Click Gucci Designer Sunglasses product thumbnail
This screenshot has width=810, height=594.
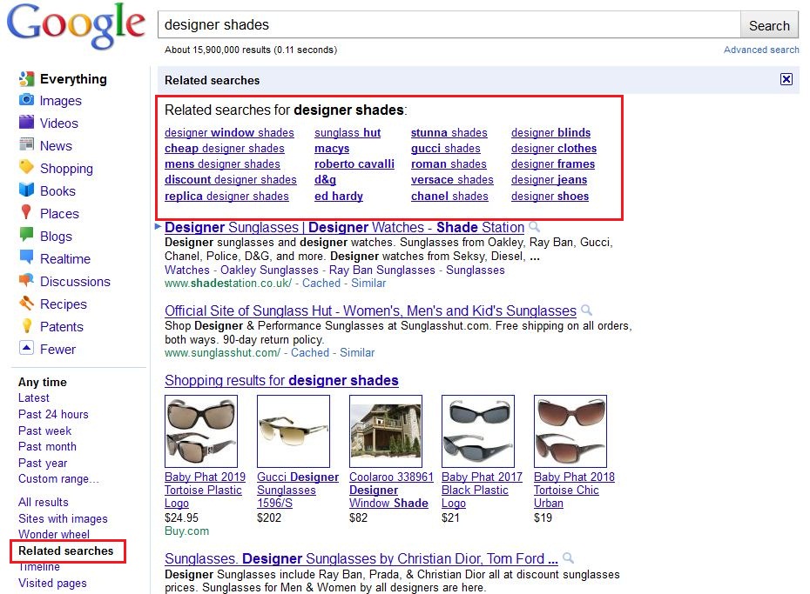pyautogui.click(x=294, y=431)
